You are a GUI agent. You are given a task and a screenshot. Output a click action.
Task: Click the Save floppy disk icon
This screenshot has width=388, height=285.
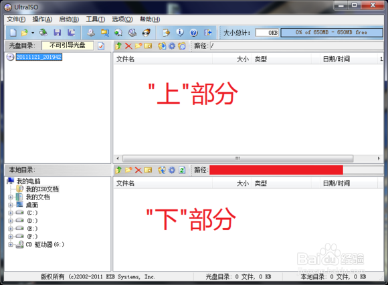click(x=58, y=32)
